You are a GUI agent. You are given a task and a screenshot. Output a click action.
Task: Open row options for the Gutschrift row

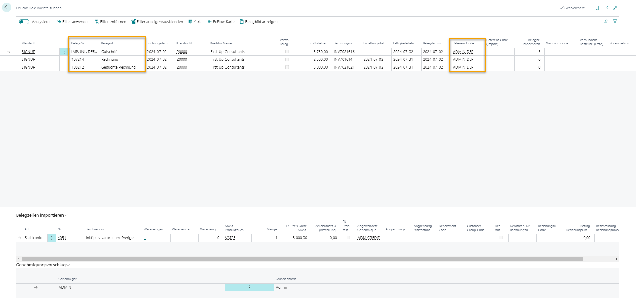tap(64, 52)
